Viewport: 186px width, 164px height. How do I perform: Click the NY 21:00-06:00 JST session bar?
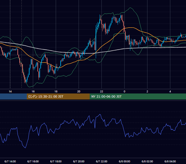tap(138, 96)
